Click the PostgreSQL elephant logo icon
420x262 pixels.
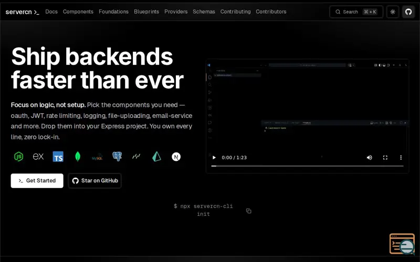click(117, 156)
